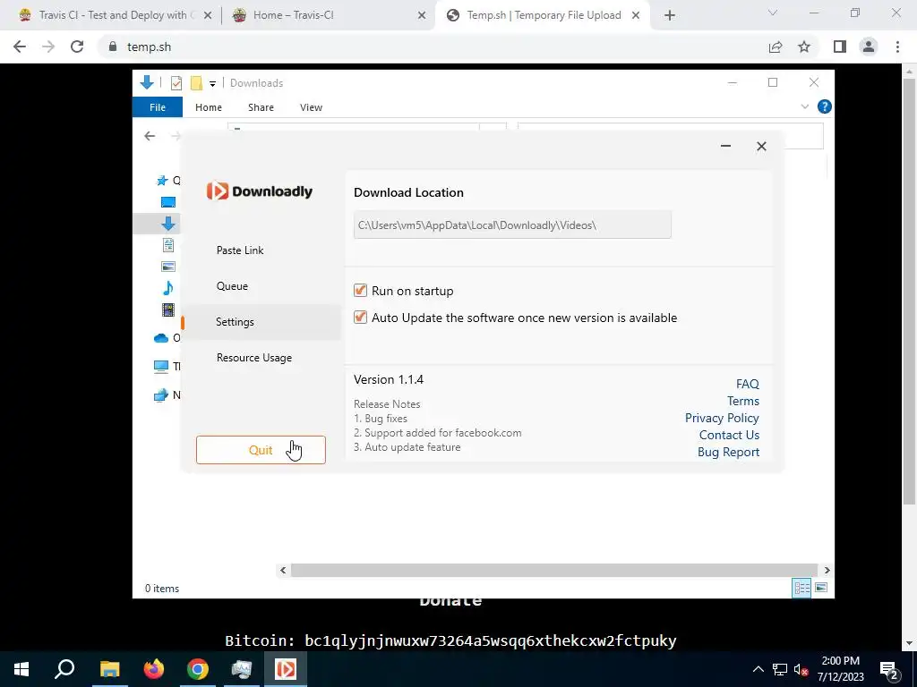Click the blue down-arrow icon in explorer title bar
This screenshot has width=917, height=687.
point(147,82)
